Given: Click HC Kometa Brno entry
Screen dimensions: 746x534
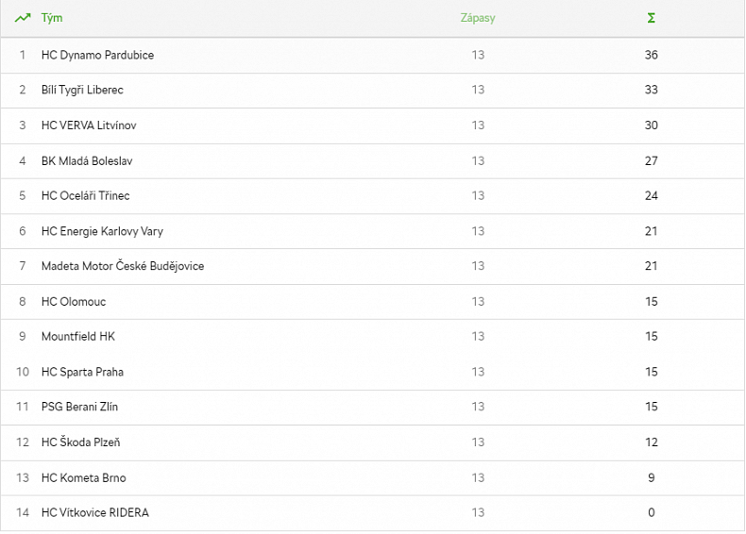Looking at the screenshot, I should coord(83,477).
